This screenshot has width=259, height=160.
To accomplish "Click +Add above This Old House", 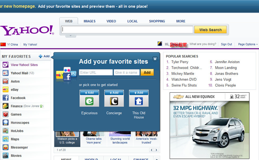I will point(139,93).
